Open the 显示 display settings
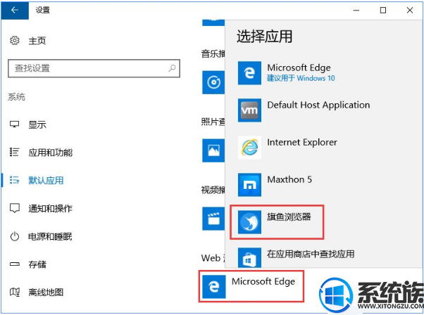 (37, 124)
